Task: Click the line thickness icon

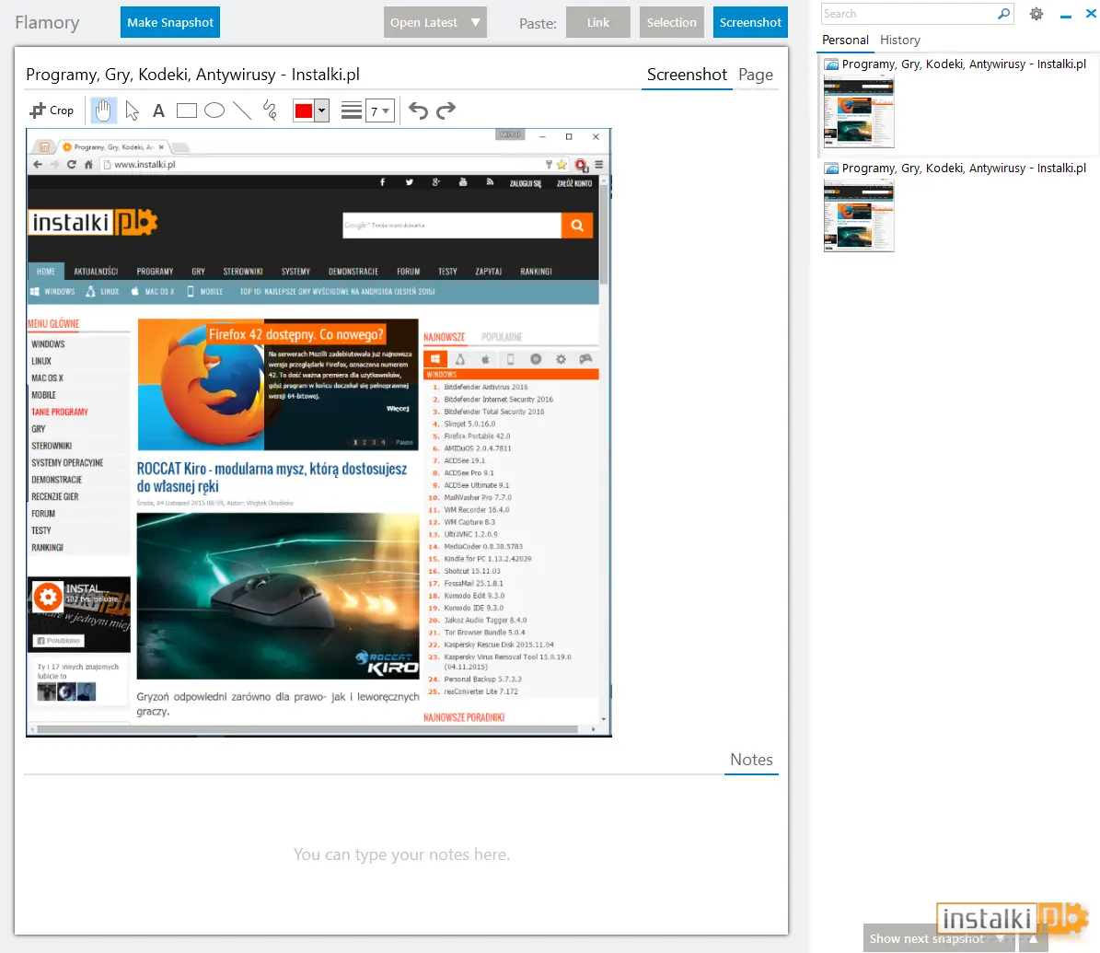Action: click(x=352, y=110)
